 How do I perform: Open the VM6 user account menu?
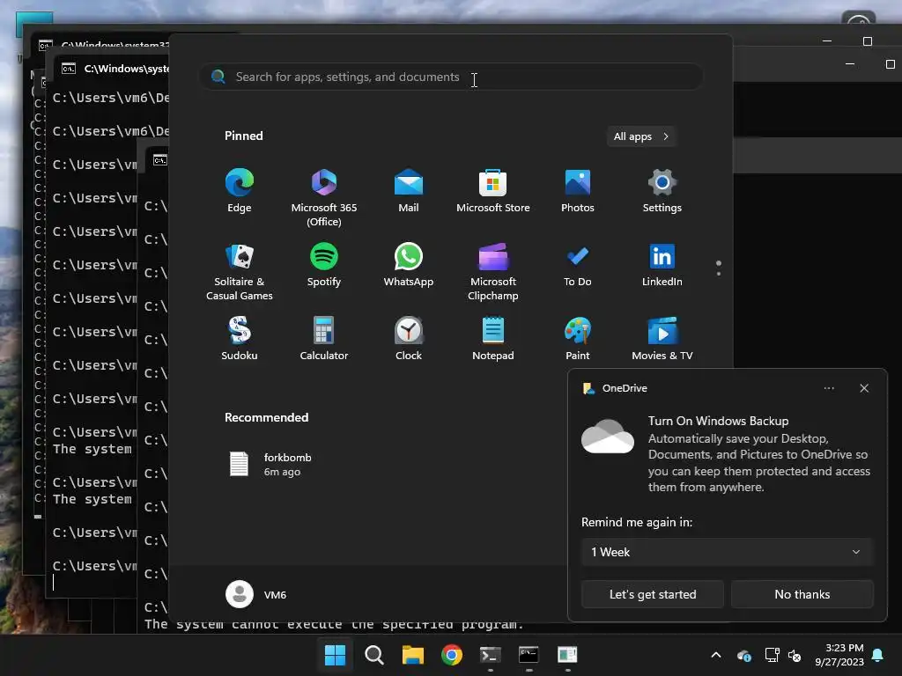tap(256, 594)
